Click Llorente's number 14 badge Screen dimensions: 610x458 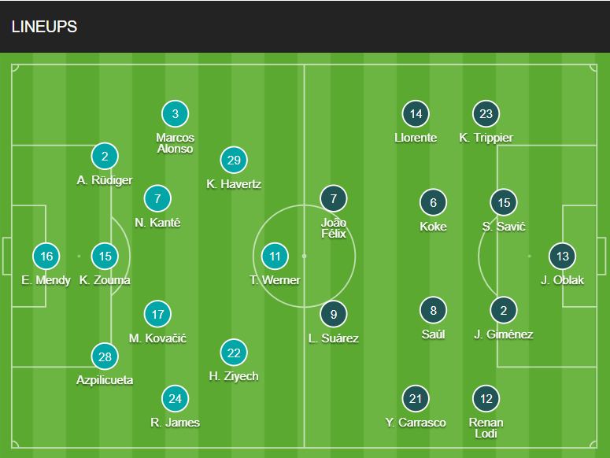[416, 114]
